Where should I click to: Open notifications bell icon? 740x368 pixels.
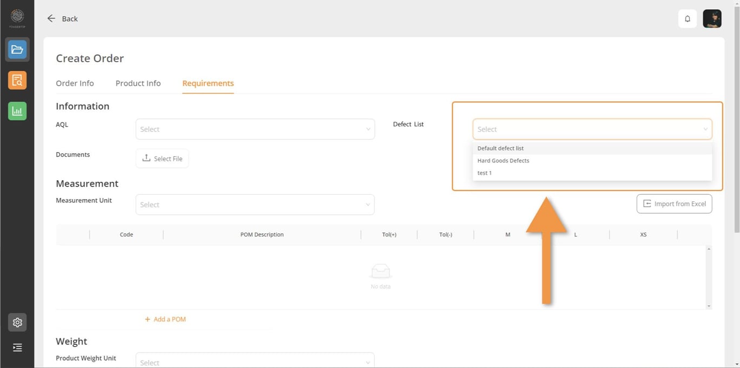click(x=687, y=18)
